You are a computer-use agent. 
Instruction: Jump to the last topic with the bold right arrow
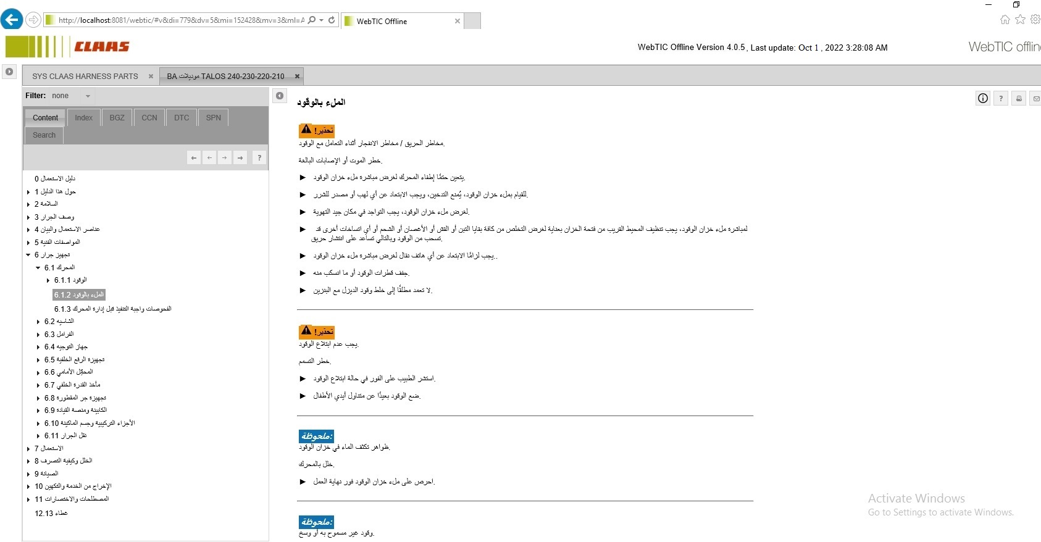240,157
